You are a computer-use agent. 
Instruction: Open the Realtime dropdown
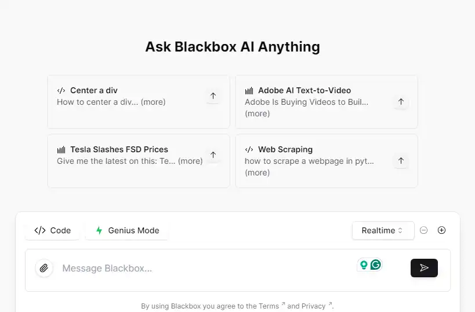point(383,230)
